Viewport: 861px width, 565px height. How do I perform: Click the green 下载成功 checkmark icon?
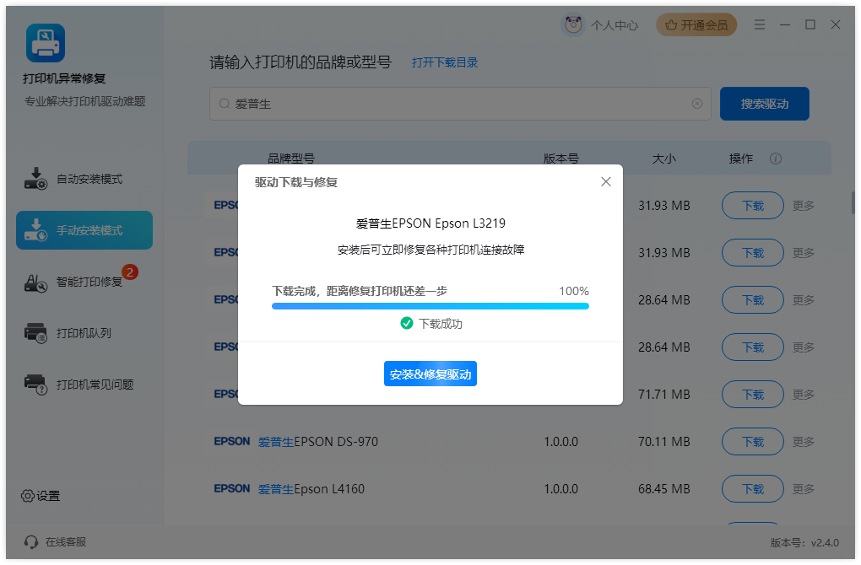pyautogui.click(x=406, y=323)
